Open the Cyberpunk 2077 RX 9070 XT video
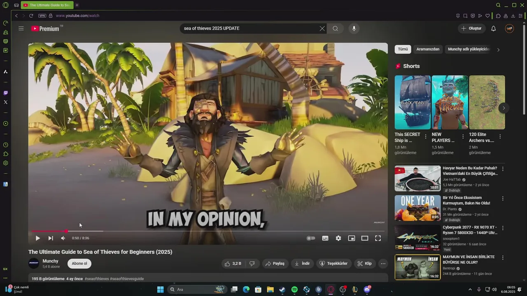Screen dimensions: 527x296 pyautogui.click(x=417, y=238)
